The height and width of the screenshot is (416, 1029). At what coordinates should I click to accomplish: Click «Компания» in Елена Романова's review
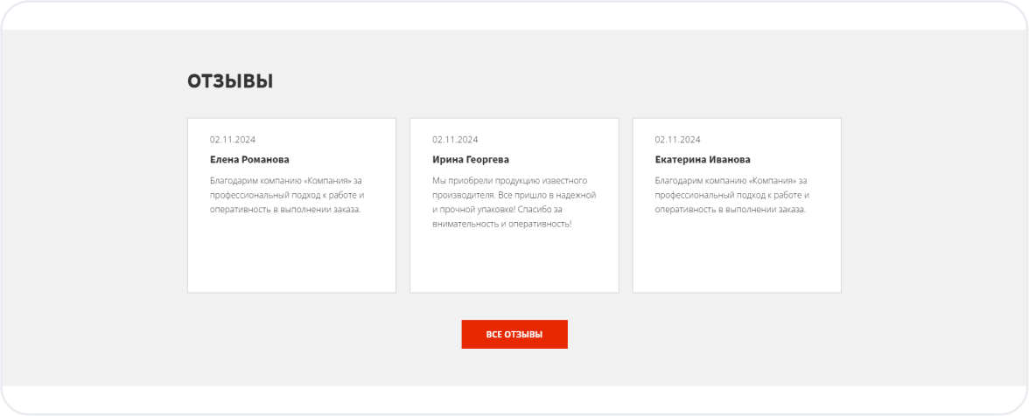tap(325, 181)
